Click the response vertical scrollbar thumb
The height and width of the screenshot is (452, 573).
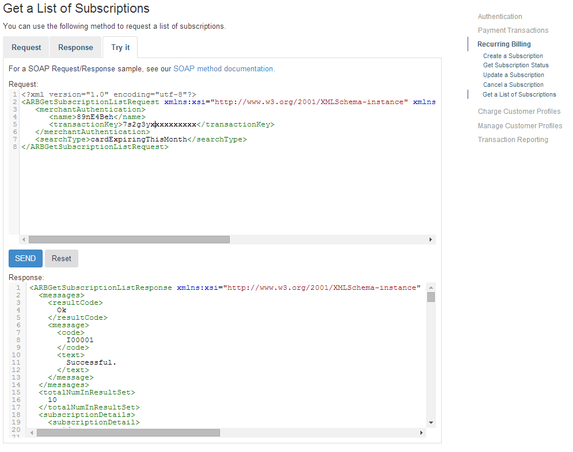tap(431, 297)
